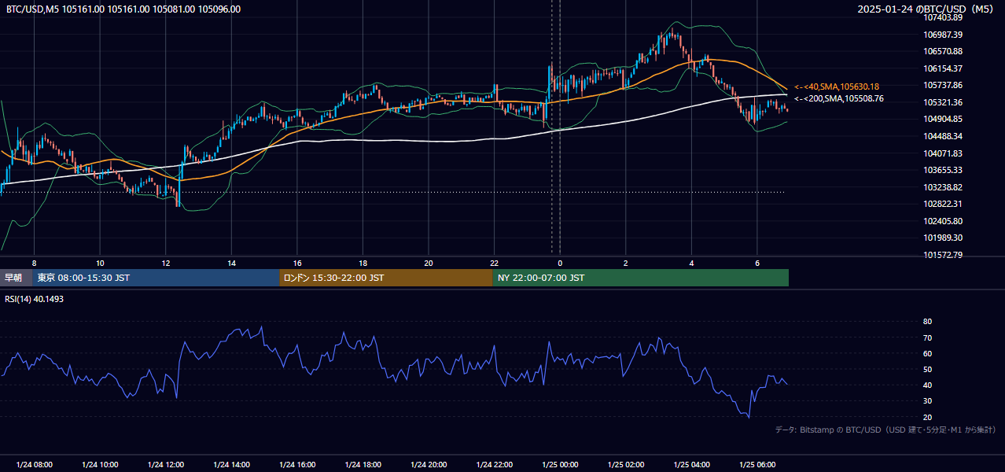Click the price axis value 101572.79

[944, 255]
